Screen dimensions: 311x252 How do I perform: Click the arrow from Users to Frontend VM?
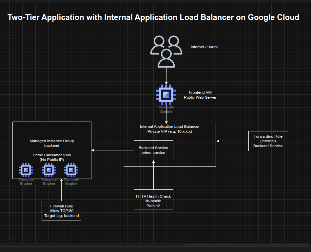[x=166, y=75]
